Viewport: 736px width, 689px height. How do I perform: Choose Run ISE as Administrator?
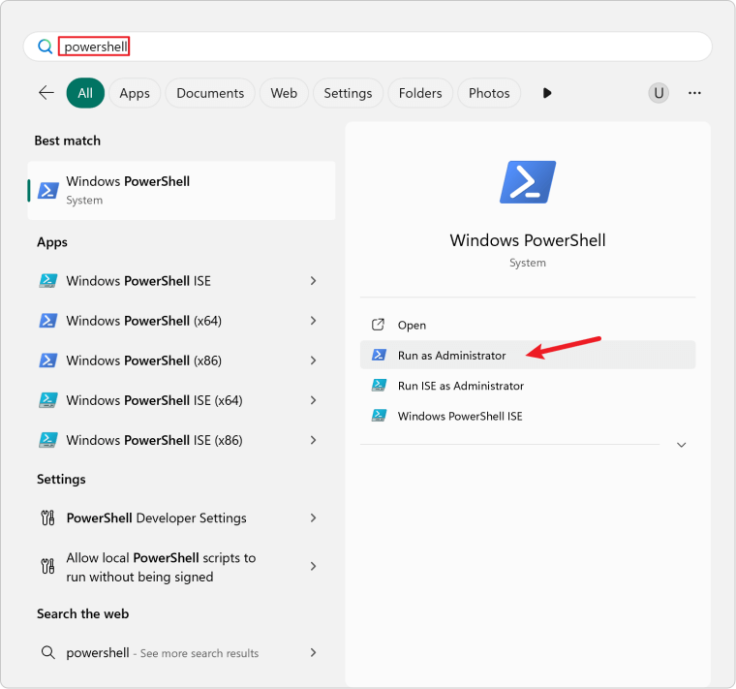pyautogui.click(x=528, y=386)
